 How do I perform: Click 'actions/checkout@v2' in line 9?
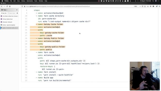[x=54, y=13]
